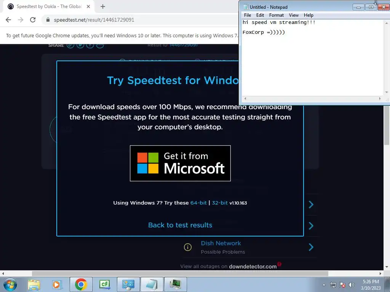Open the 64-bit download link
390x292 pixels.
198,203
